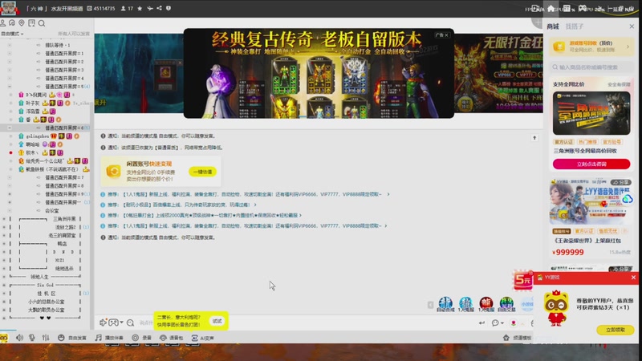Open the 语音包 voice pack button
The width and height of the screenshot is (642, 361).
pos(172,338)
